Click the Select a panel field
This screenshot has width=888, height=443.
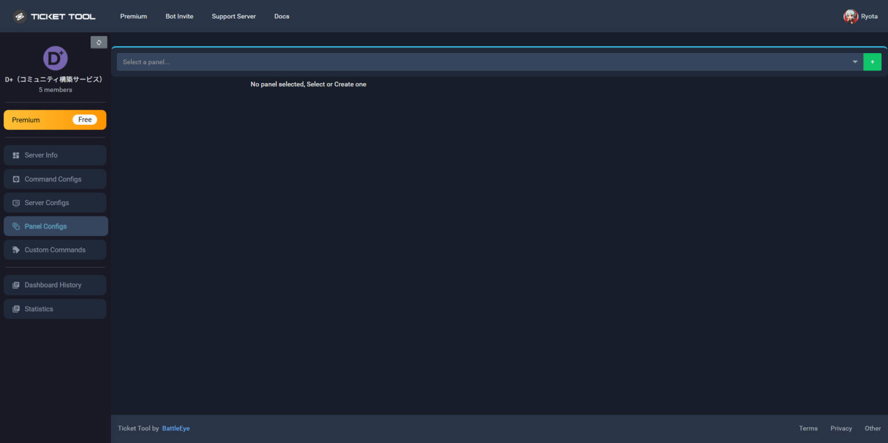(x=480, y=62)
